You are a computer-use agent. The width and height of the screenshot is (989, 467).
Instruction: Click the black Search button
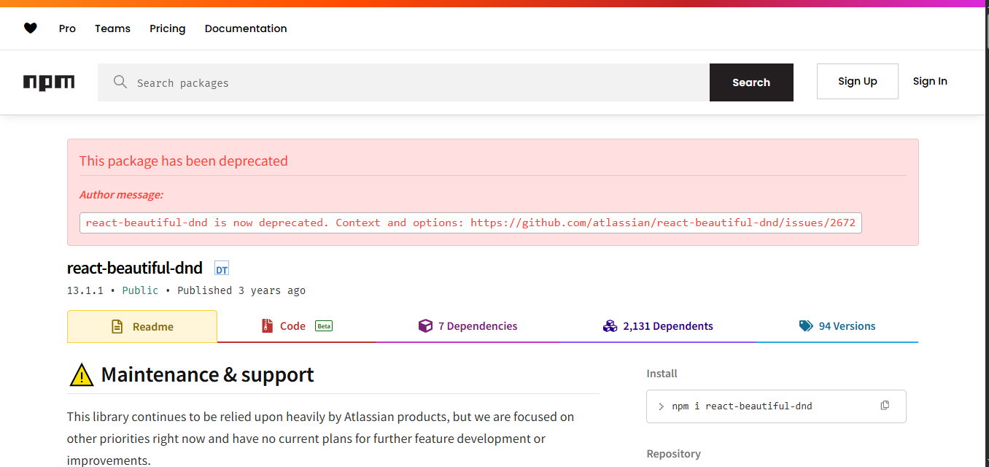pyautogui.click(x=751, y=82)
